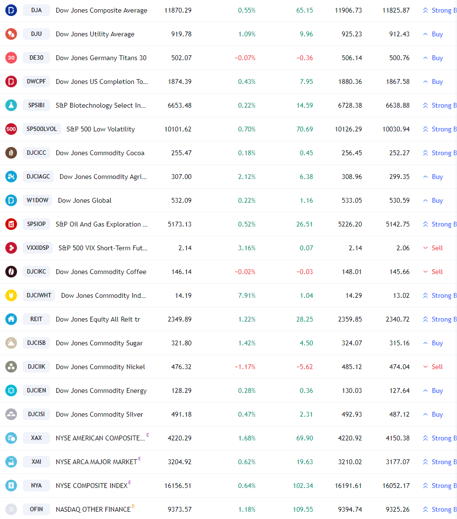Open the REIT ticker badge

36,319
